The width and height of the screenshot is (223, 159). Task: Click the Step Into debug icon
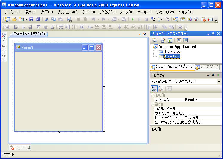(153, 19)
